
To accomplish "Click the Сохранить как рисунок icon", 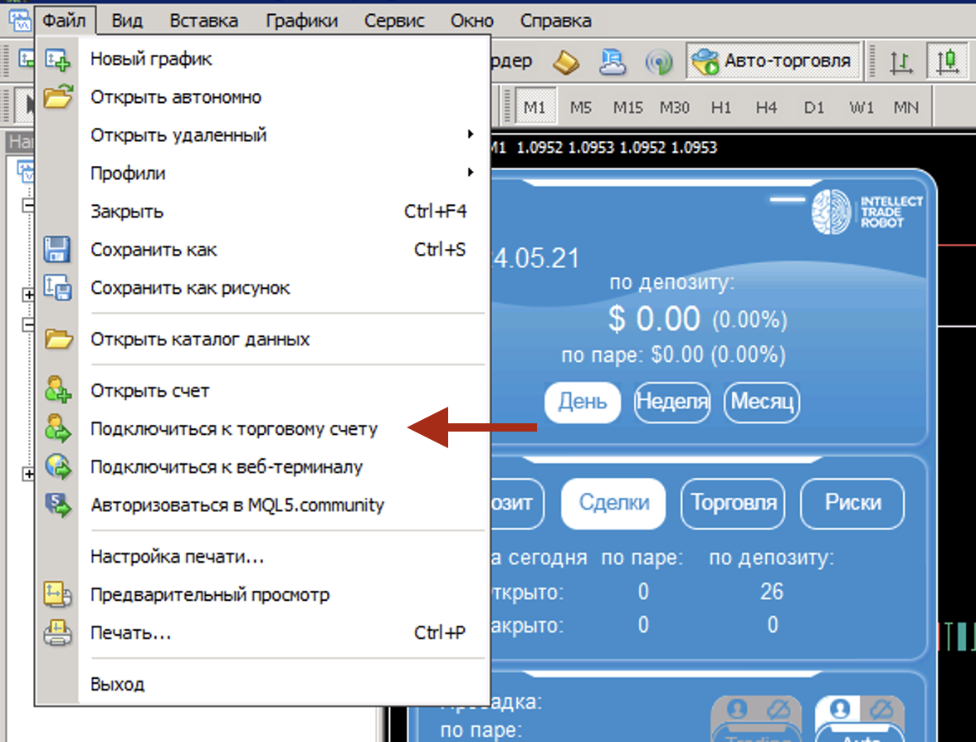I will tap(58, 288).
